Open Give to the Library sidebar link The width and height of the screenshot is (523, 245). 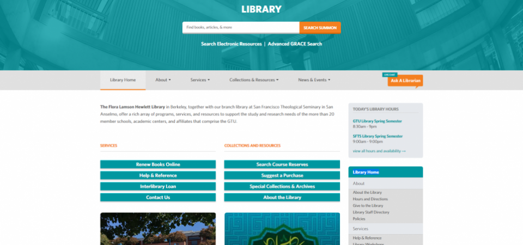click(368, 206)
